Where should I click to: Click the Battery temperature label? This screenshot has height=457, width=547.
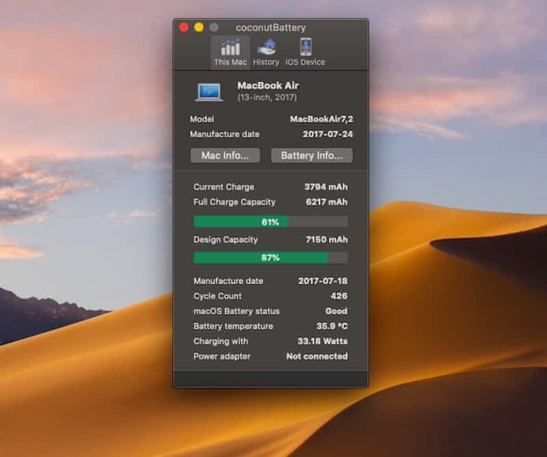(233, 327)
